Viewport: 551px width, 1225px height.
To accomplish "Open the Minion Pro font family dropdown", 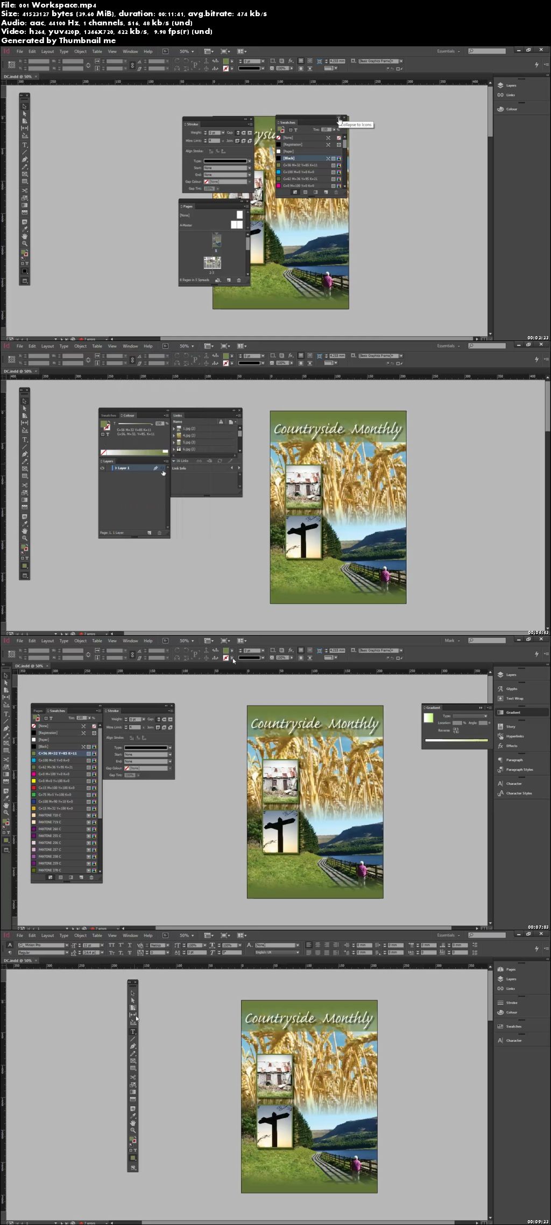I will 67,945.
